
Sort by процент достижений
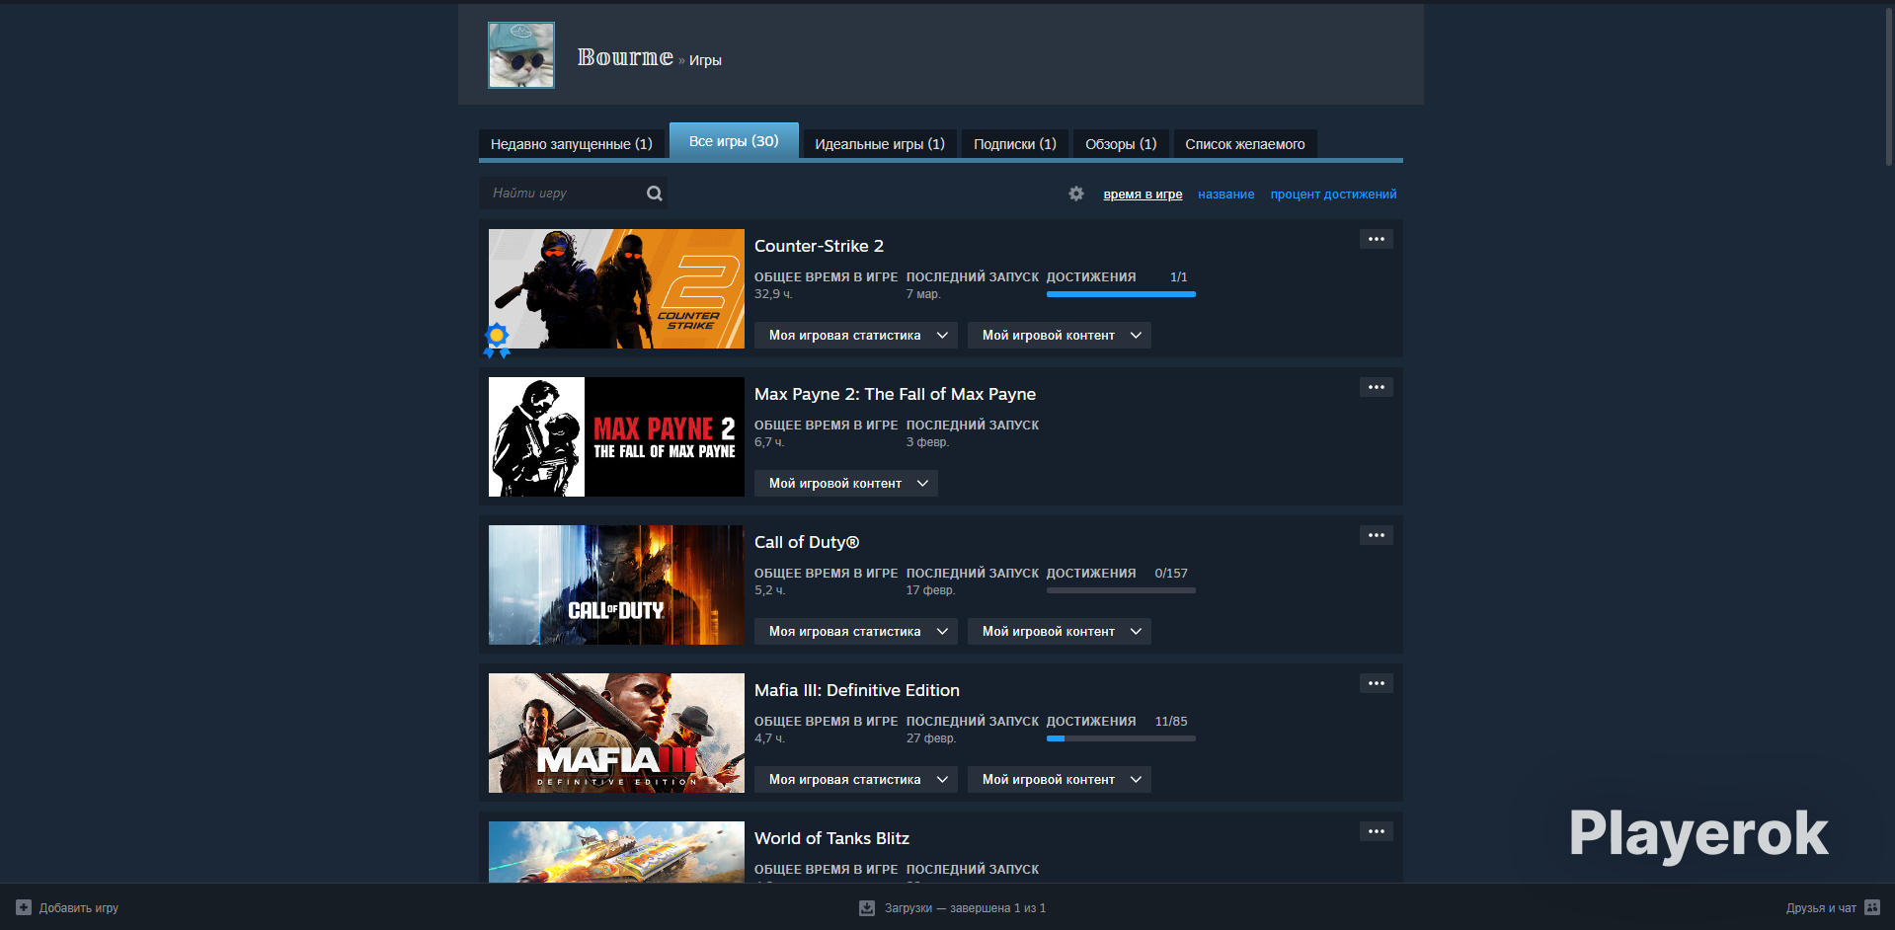click(x=1333, y=194)
